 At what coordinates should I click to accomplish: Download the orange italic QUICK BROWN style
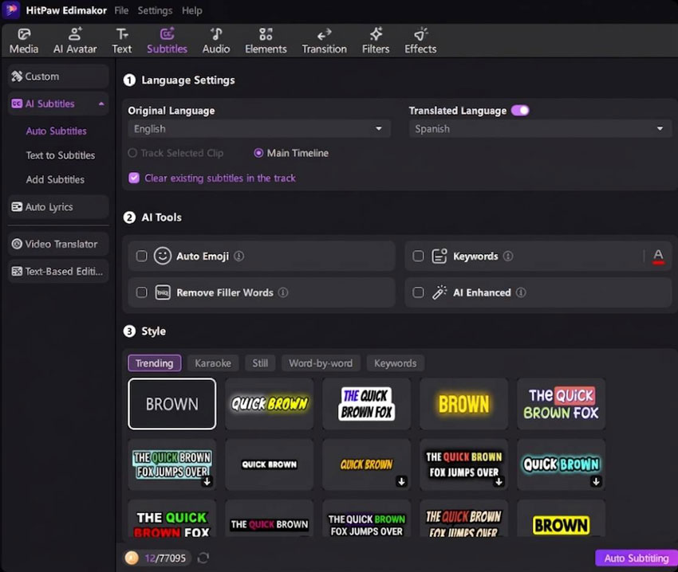402,481
